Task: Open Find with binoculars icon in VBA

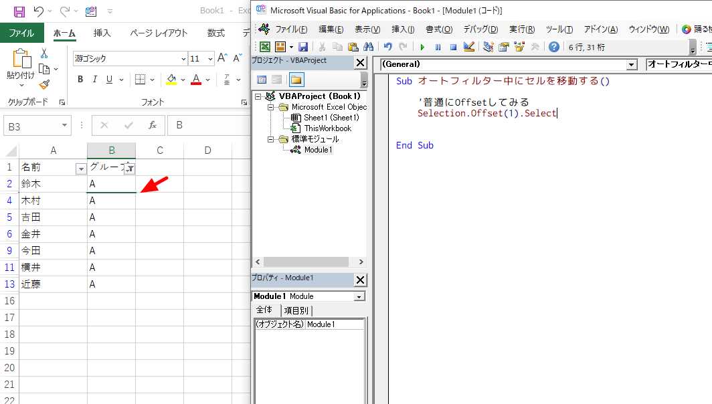Action: 368,47
